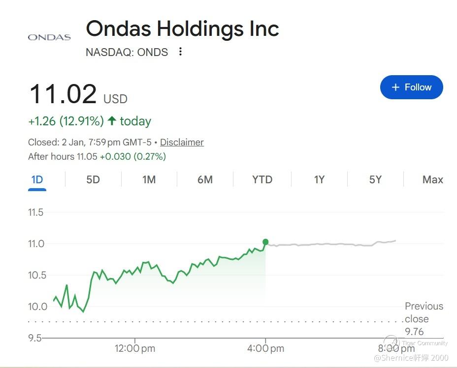Screen dimensions: 457x368
Task: Click the green closing price dot on chart
Action: tap(265, 242)
